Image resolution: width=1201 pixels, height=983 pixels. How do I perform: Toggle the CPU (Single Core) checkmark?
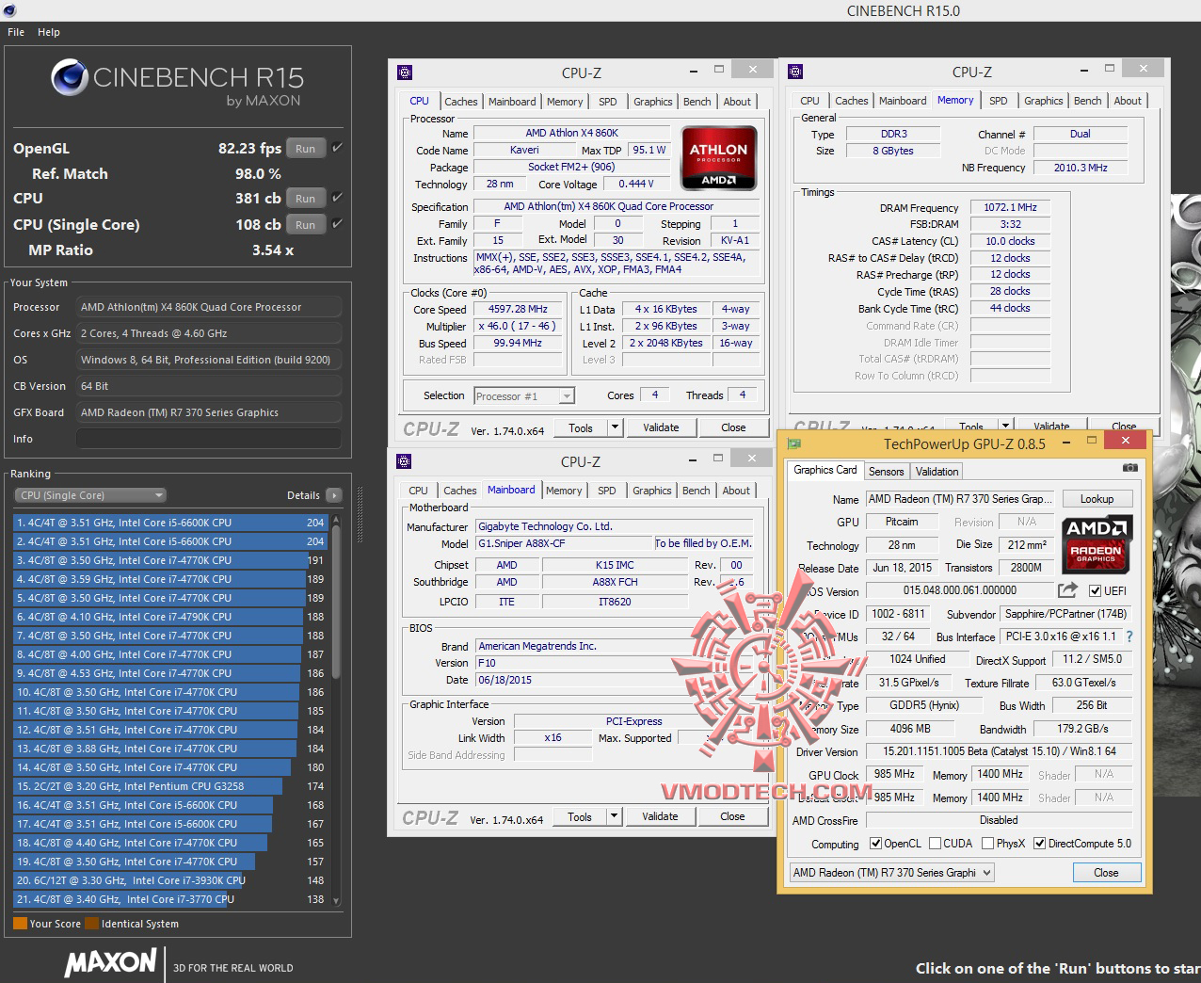click(x=337, y=224)
